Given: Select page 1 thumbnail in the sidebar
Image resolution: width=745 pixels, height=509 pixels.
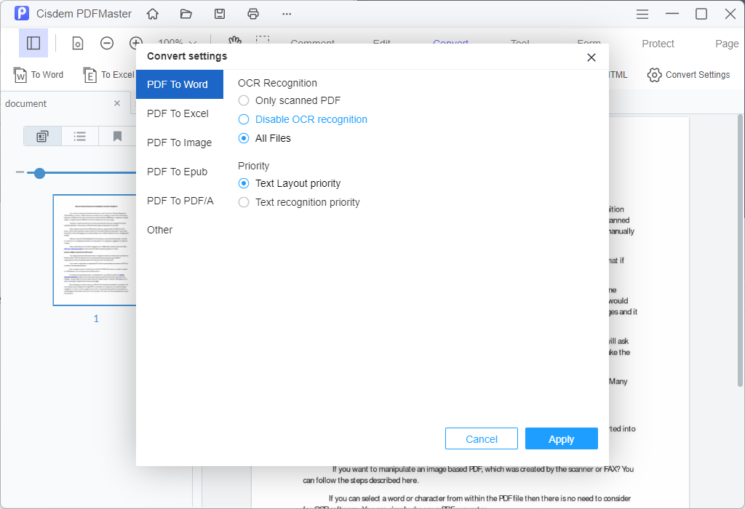Looking at the screenshot, I should click(95, 250).
